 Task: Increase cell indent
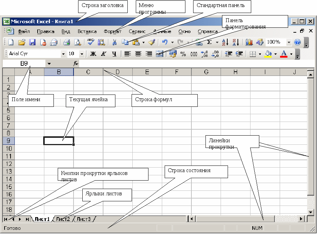(x=239, y=54)
